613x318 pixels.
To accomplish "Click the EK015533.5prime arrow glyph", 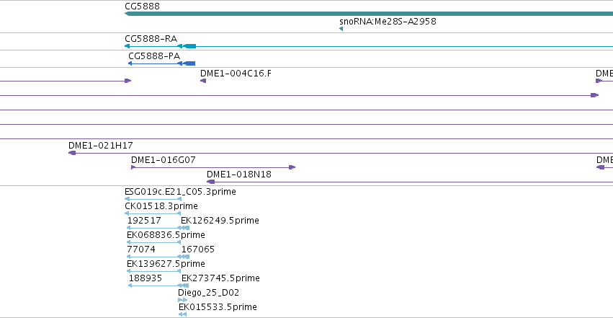I will pos(182,314).
